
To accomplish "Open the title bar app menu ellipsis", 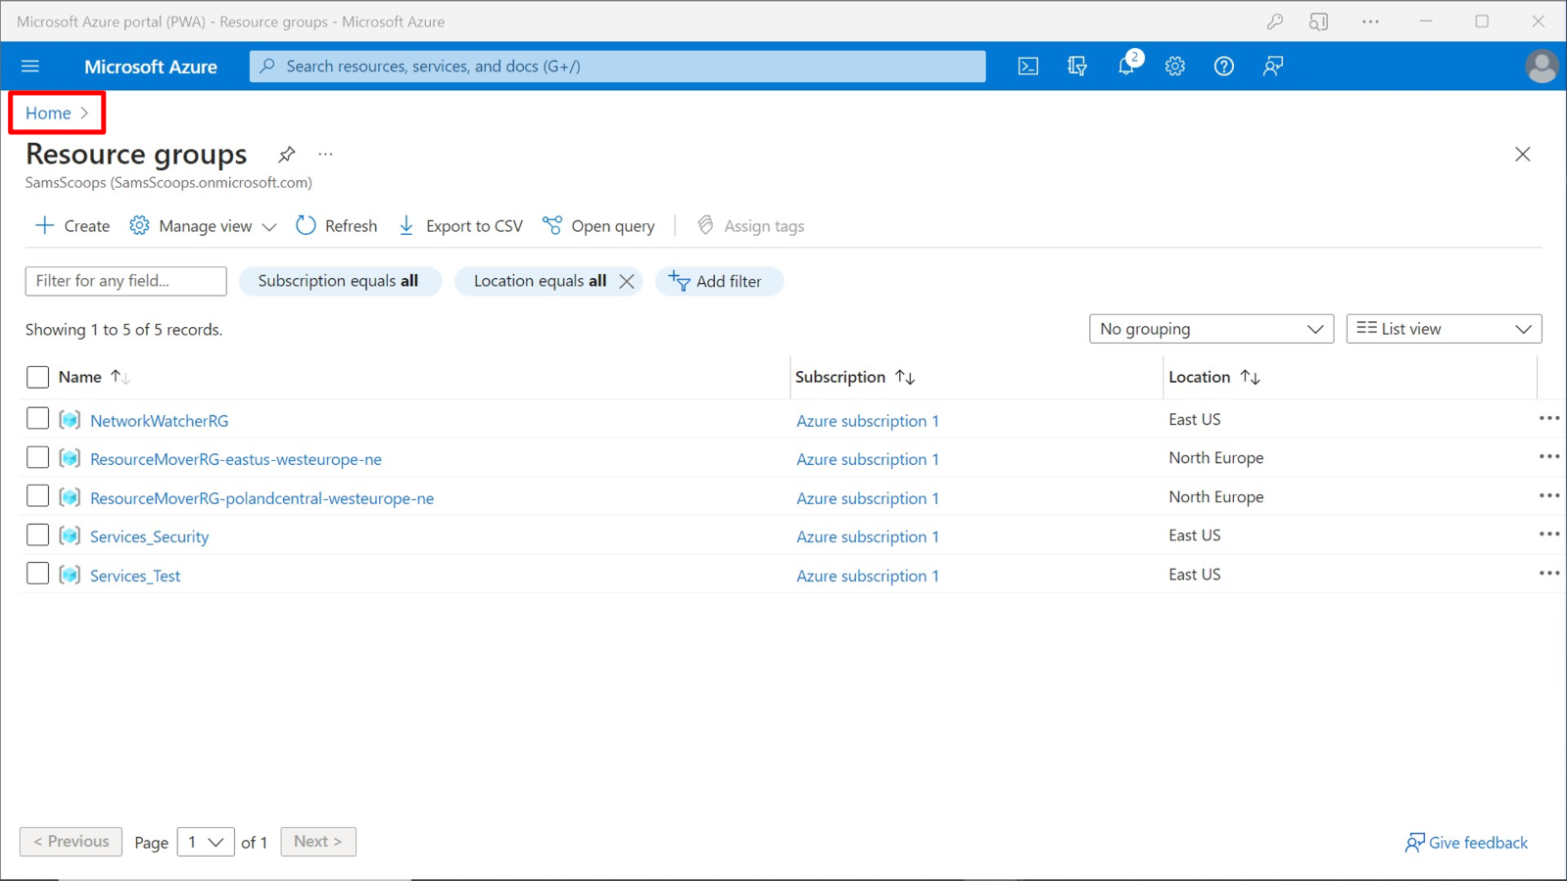I will [1370, 22].
